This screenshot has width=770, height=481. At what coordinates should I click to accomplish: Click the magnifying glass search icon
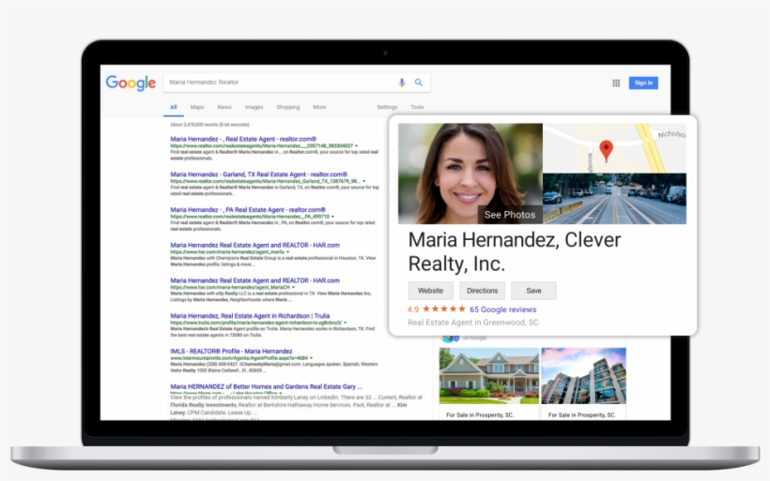419,83
